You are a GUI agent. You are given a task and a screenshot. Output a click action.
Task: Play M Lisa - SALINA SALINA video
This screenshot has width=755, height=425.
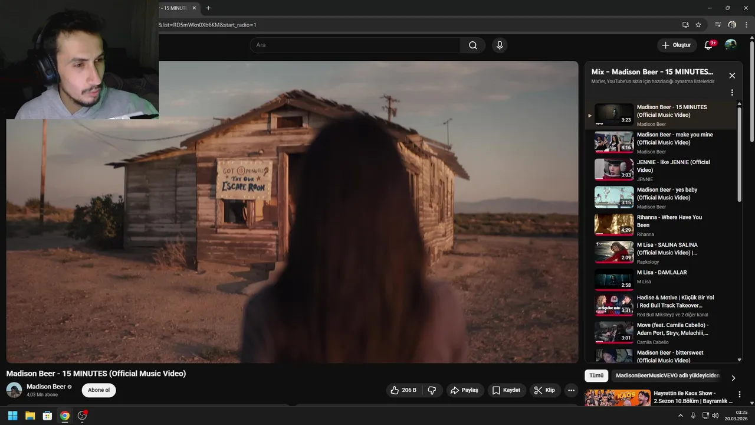(x=661, y=253)
